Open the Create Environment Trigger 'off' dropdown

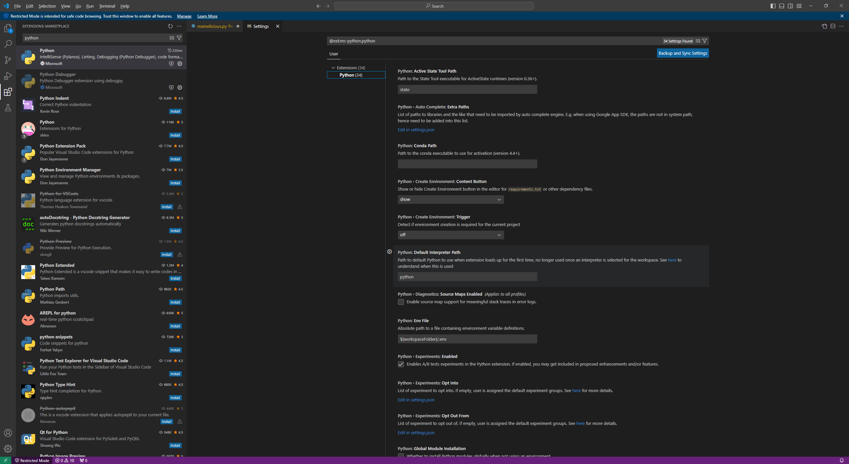click(x=450, y=235)
